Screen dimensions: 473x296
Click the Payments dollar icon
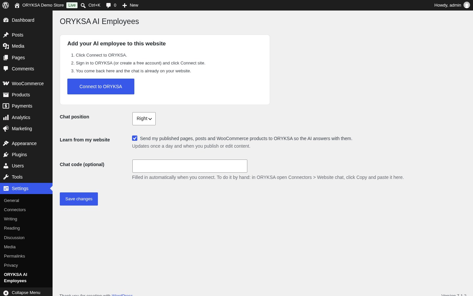6,106
